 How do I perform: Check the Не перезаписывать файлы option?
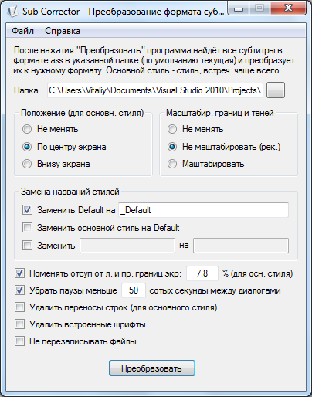coord(19,341)
